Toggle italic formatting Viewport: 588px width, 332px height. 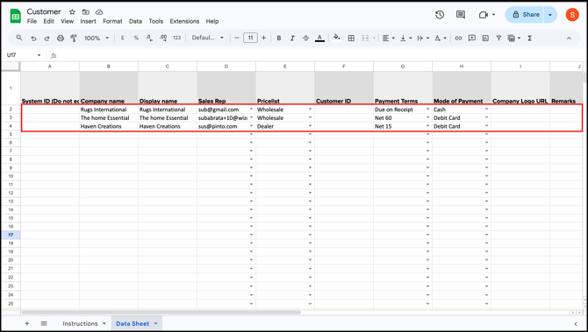[x=292, y=39]
